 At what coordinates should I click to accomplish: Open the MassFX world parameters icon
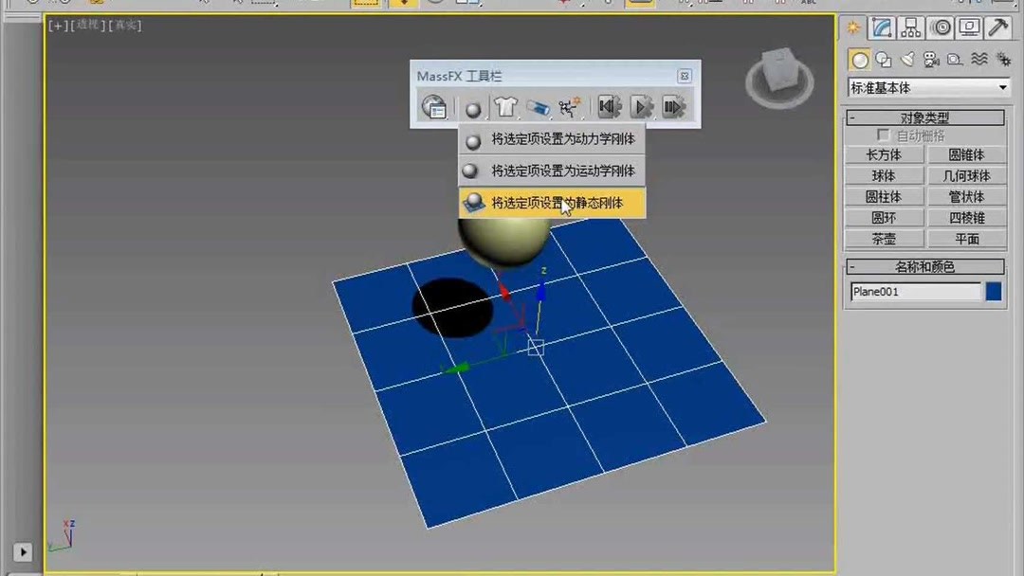tap(434, 107)
